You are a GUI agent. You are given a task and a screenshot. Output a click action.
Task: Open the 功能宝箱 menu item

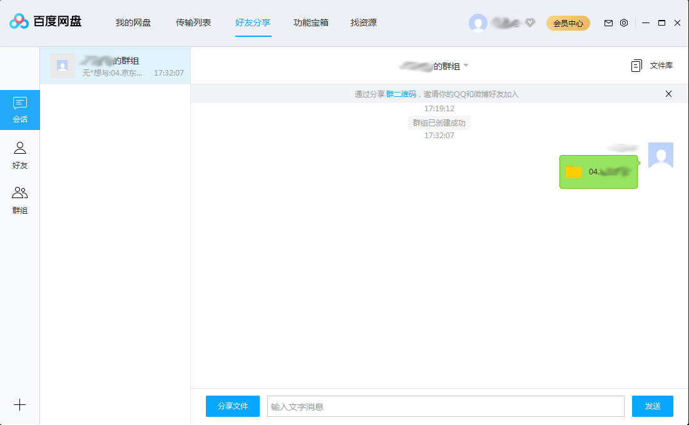(310, 22)
